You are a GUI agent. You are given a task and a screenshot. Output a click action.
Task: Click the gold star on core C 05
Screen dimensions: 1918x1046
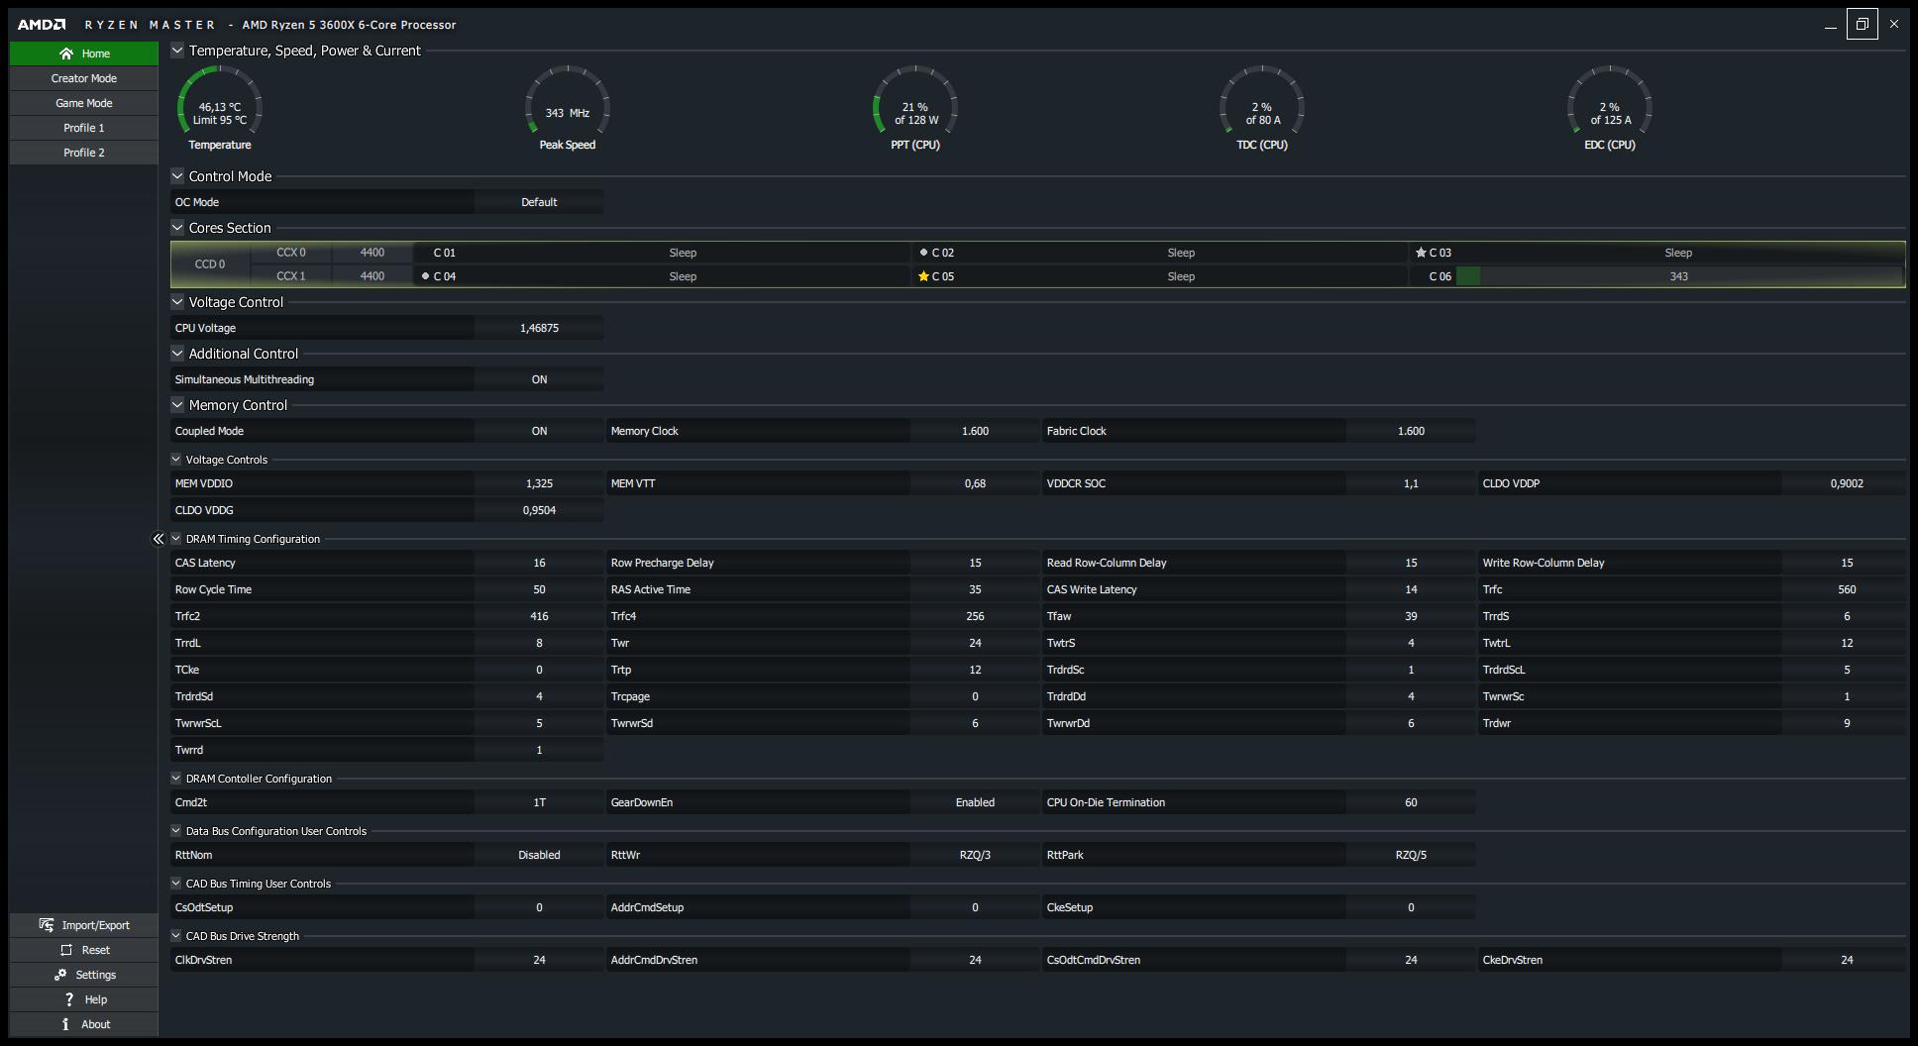tap(924, 276)
